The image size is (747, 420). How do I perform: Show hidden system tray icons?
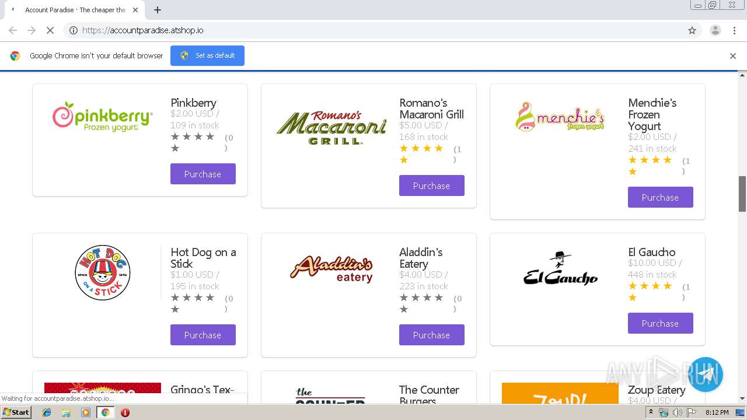pyautogui.click(x=651, y=412)
